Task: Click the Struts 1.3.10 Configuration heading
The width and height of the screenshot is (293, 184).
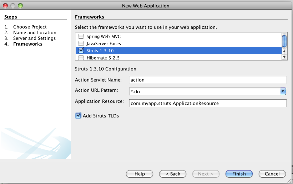Action: point(105,69)
